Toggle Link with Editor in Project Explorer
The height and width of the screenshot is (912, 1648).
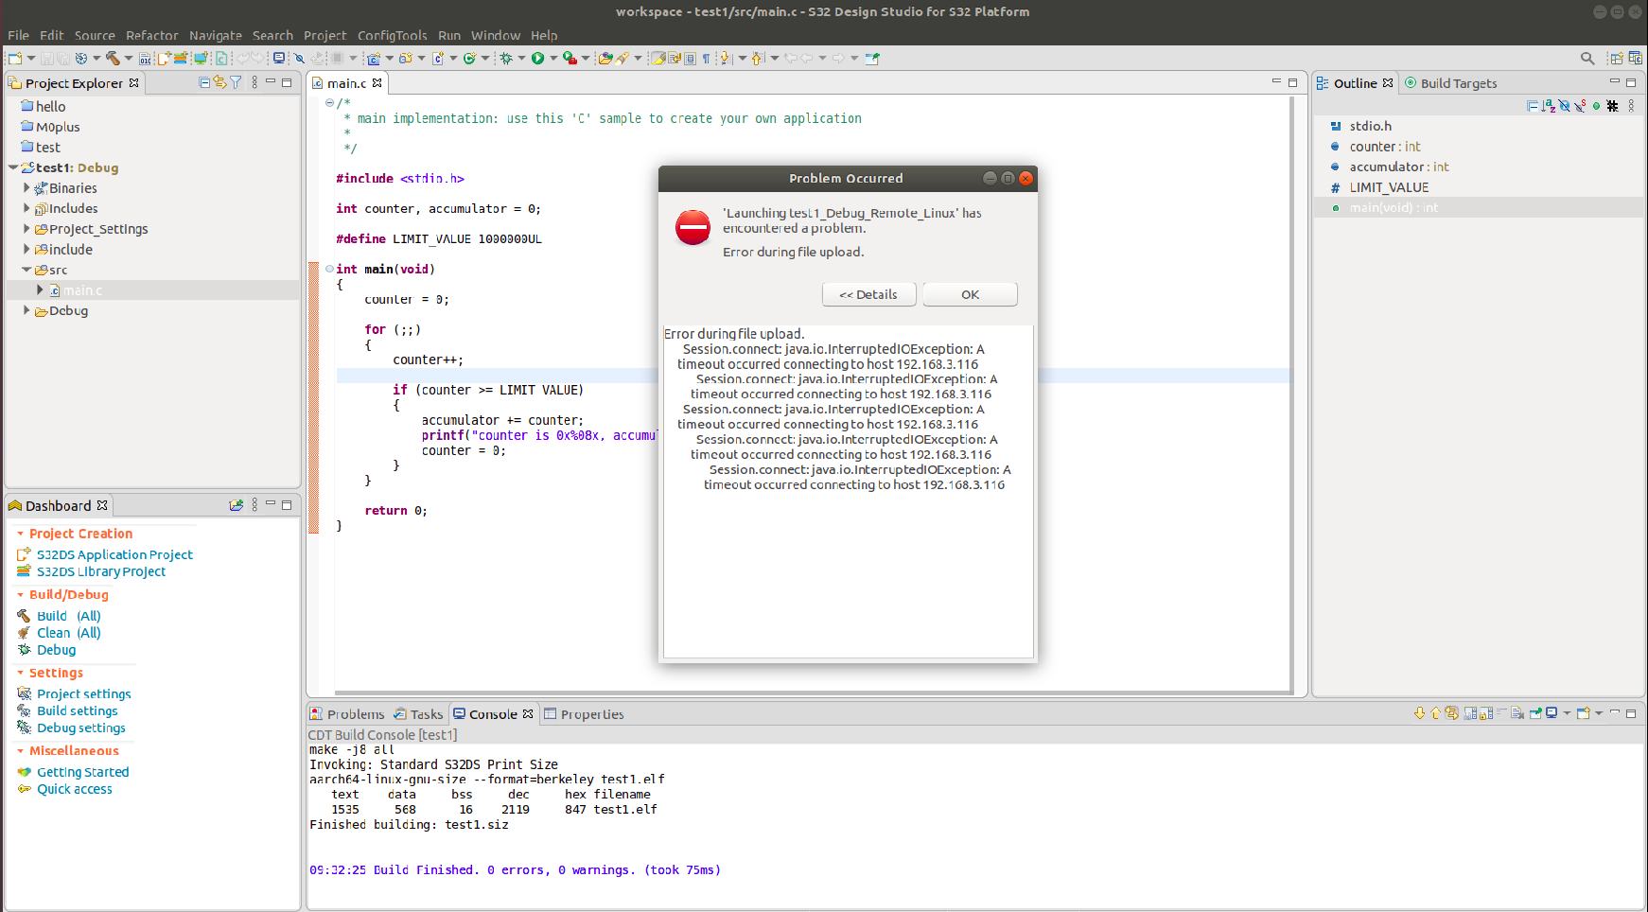click(x=219, y=83)
